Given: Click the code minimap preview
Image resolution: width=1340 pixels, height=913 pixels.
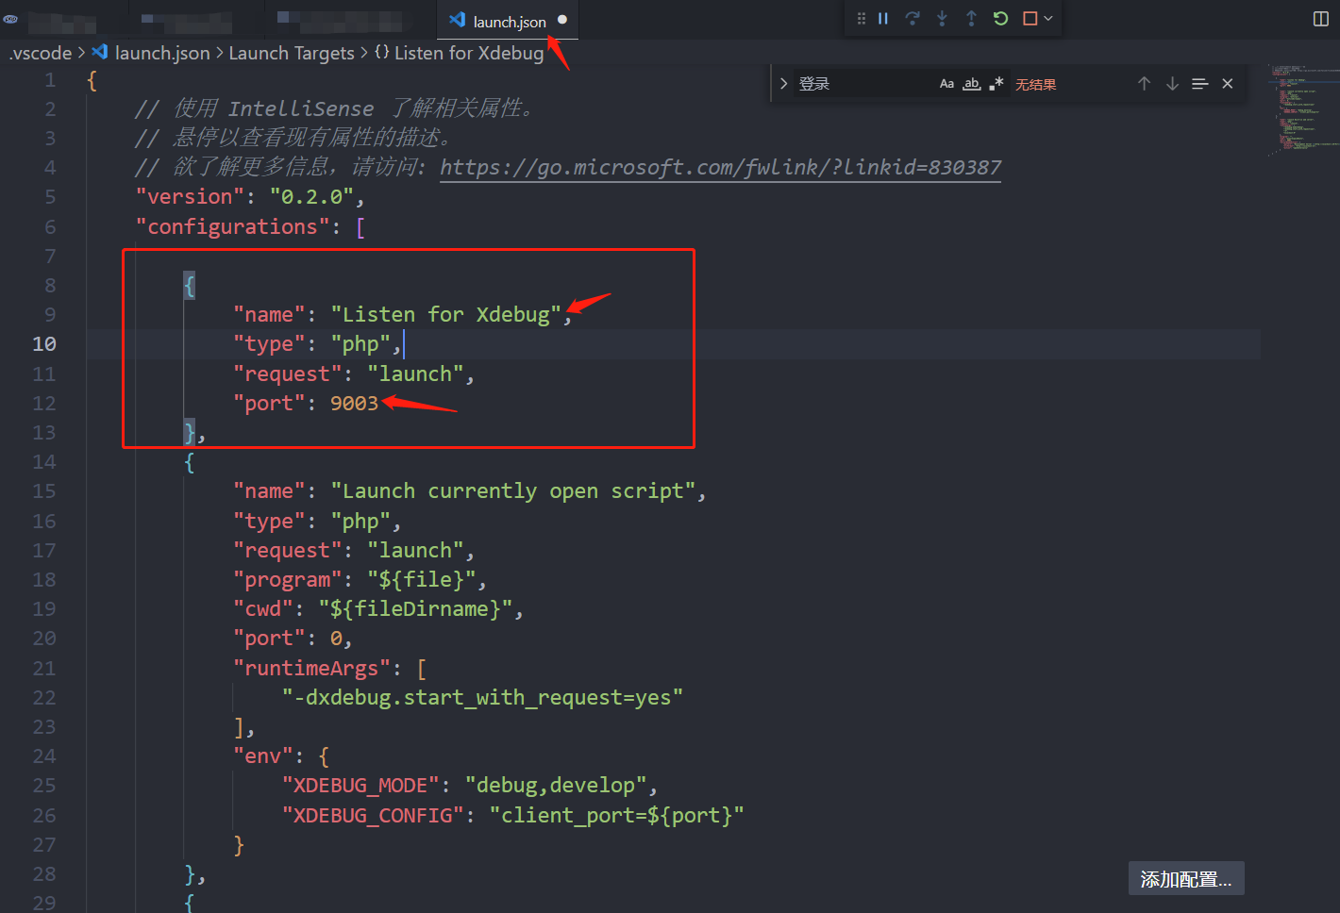Looking at the screenshot, I should click(x=1302, y=108).
